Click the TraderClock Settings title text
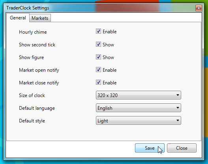 pos(28,8)
